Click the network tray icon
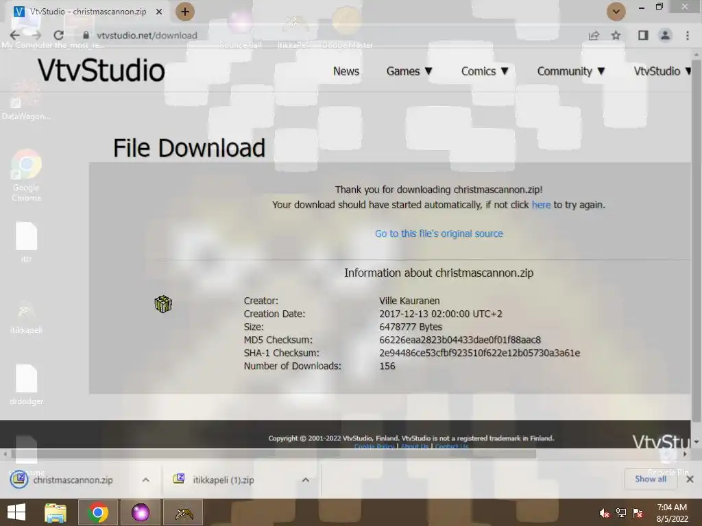This screenshot has height=526, width=702. click(x=621, y=514)
